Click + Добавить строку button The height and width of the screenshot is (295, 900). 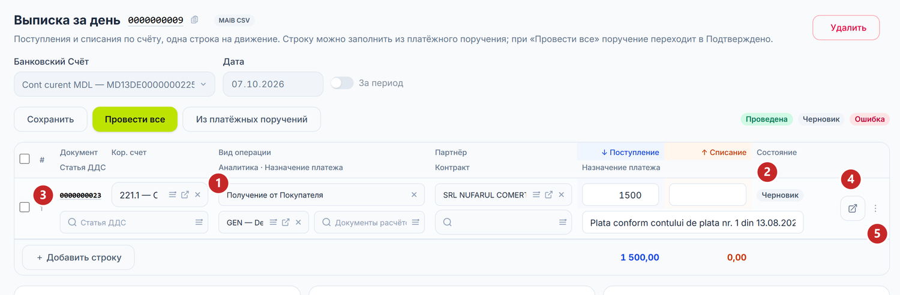(79, 257)
